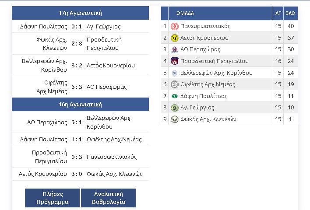The height and width of the screenshot is (210, 310).
Task: Open the 6:3 Οφέλτης vs Περαχώρας score
Action: [77, 87]
